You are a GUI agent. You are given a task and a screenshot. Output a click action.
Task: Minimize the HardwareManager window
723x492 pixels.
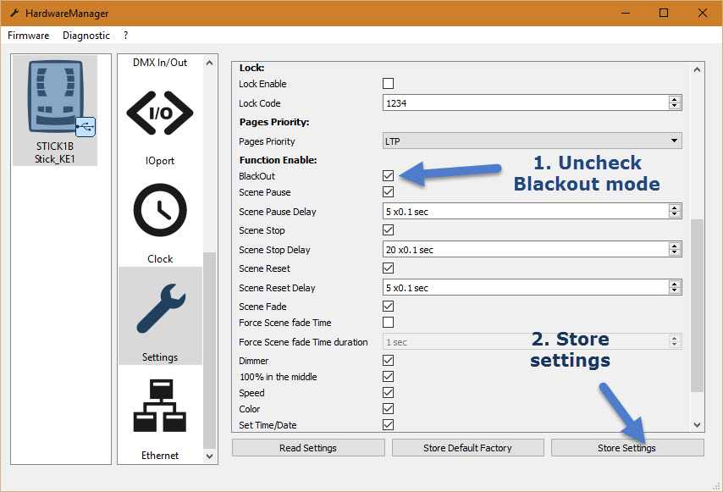click(x=626, y=13)
